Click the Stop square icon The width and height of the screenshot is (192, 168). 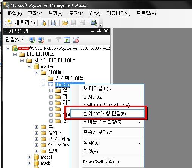coord(50,40)
